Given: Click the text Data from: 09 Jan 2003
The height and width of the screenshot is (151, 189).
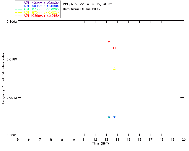Looking at the screenshot, I should (81, 9).
